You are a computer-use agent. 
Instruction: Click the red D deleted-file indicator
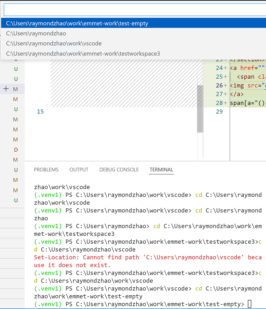[15, 150]
